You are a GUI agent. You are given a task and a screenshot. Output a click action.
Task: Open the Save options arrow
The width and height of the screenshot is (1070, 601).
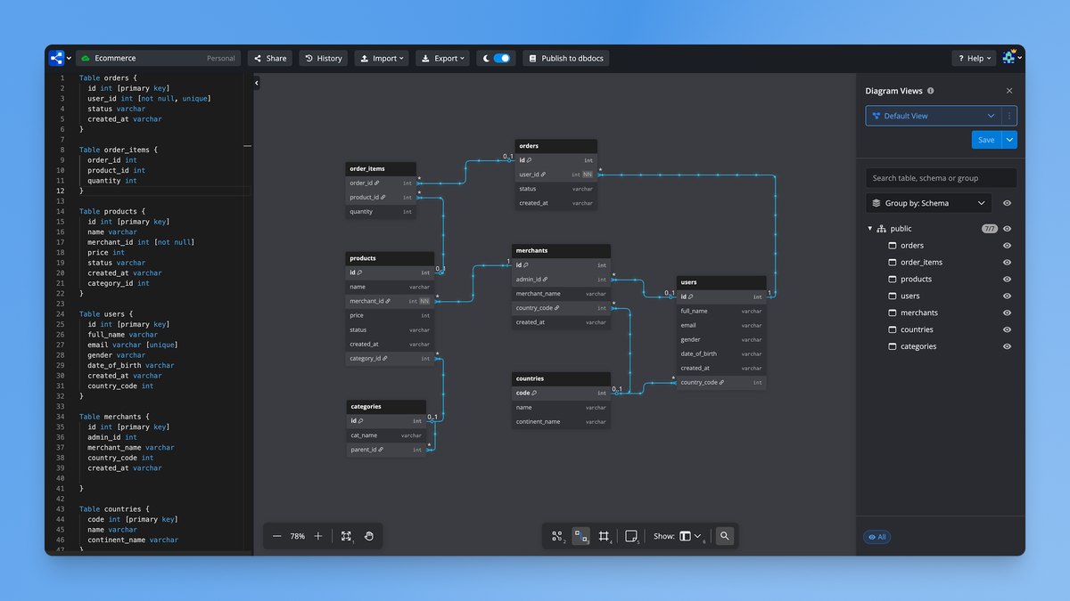[1009, 140]
